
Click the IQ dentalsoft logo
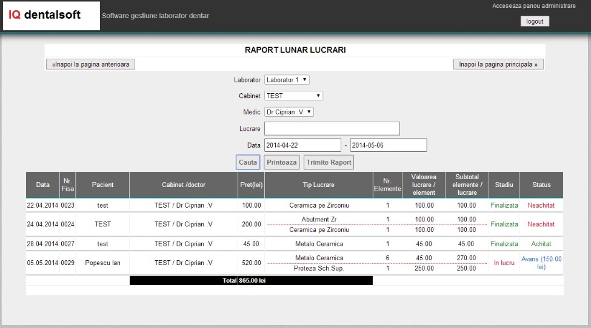(51, 16)
